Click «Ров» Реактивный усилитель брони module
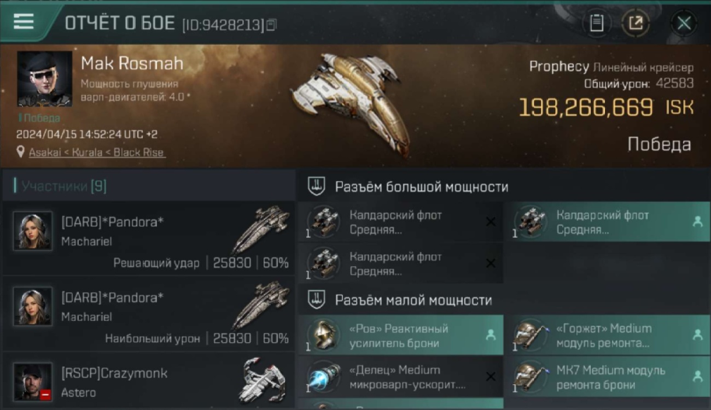Viewport: 711px width, 410px height. [x=400, y=336]
